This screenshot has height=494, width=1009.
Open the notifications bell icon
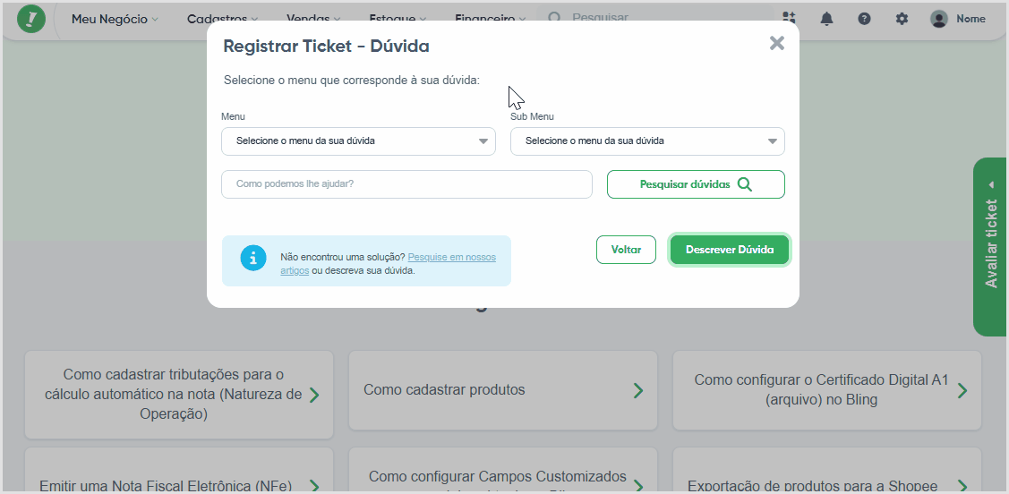tap(826, 19)
